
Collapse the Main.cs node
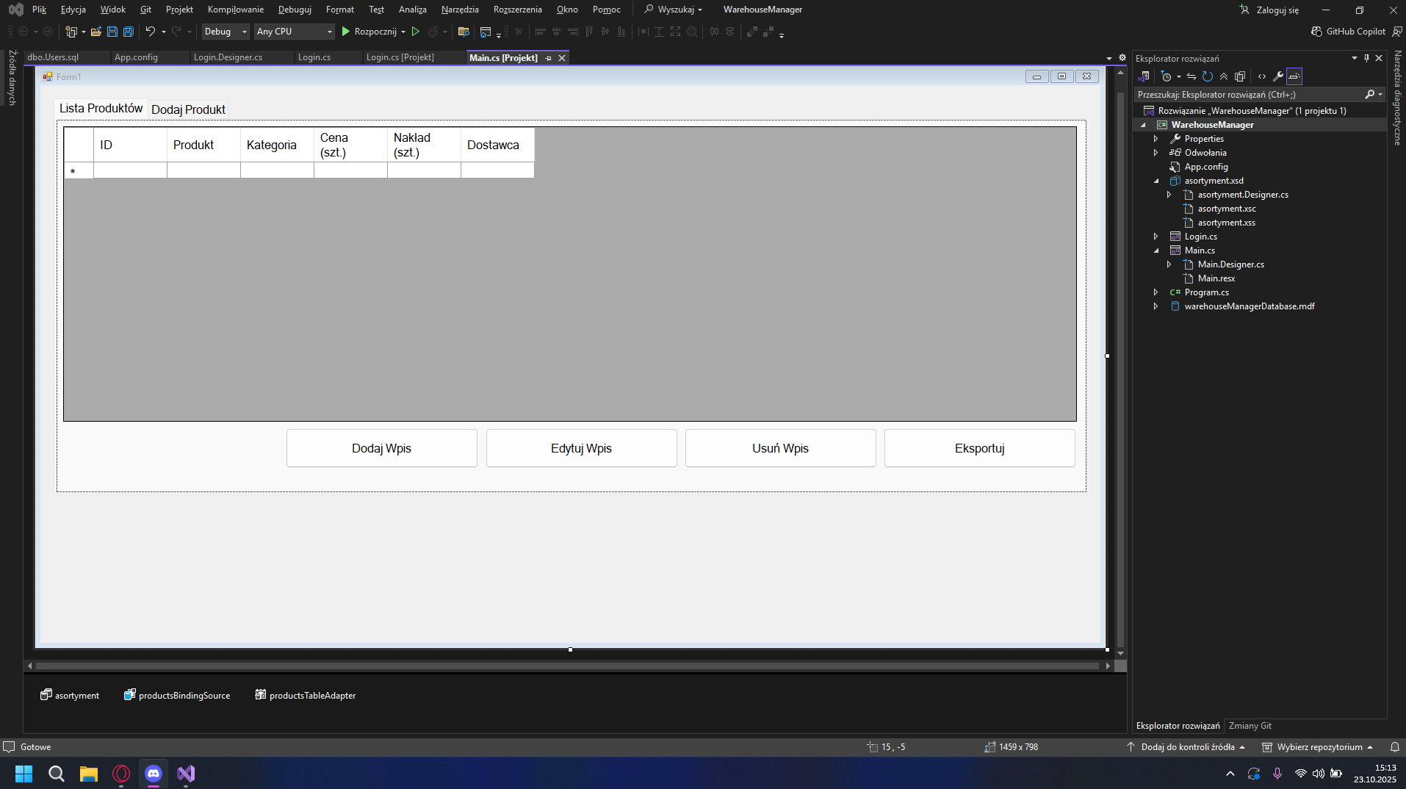click(x=1156, y=251)
